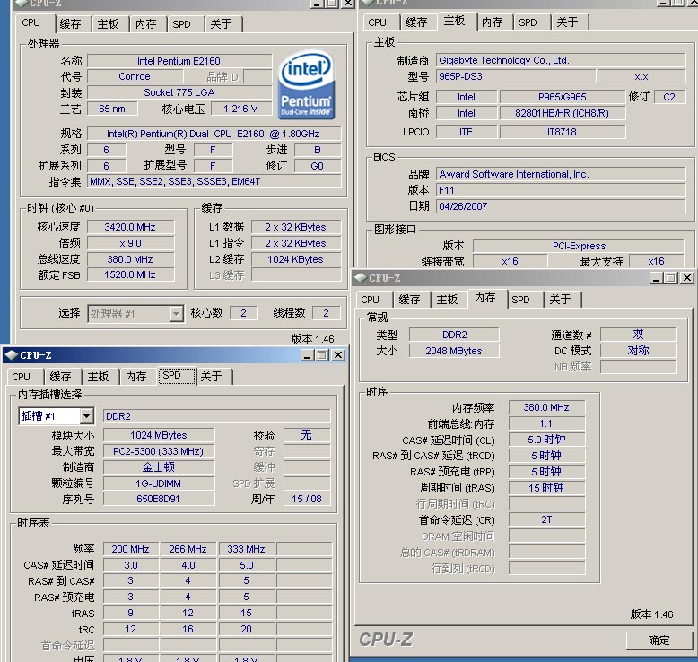This screenshot has height=662, width=698.
Task: Switch to SPD tab in the mainboard window
Action: pyautogui.click(x=528, y=22)
